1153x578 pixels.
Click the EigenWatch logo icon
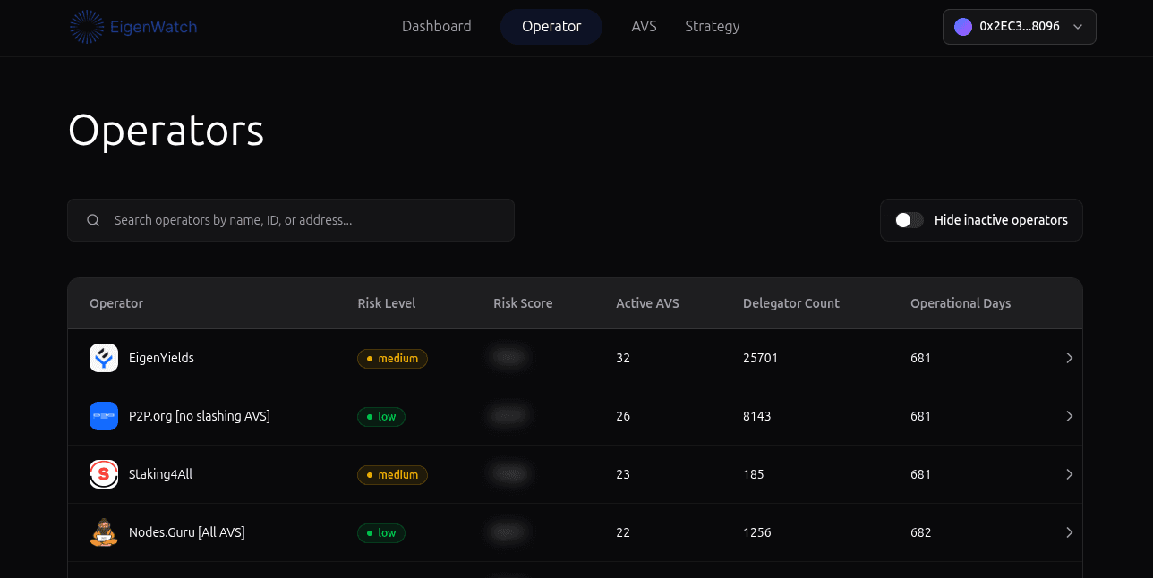[x=87, y=26]
